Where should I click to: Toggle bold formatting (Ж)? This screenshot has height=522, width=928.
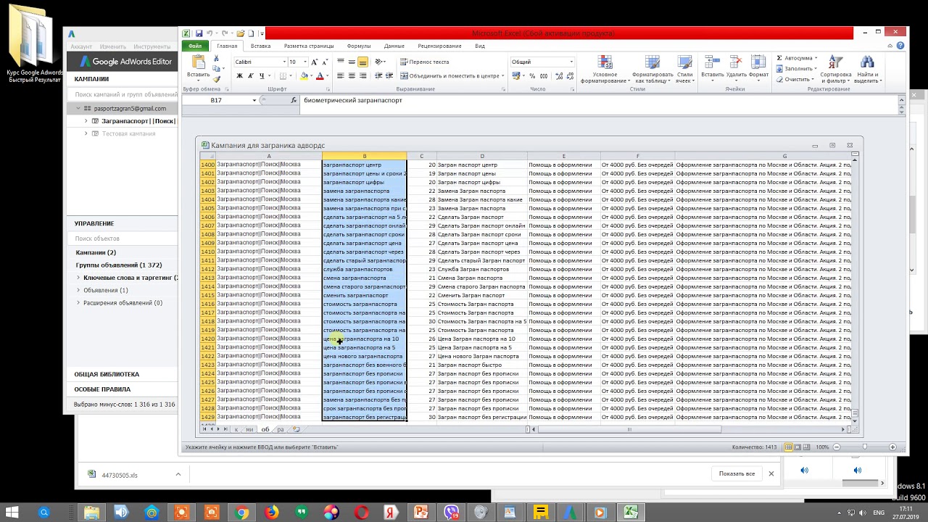click(240, 76)
